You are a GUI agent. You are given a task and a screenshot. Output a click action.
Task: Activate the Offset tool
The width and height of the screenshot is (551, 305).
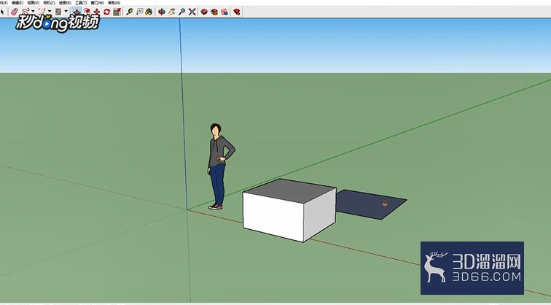click(87, 12)
